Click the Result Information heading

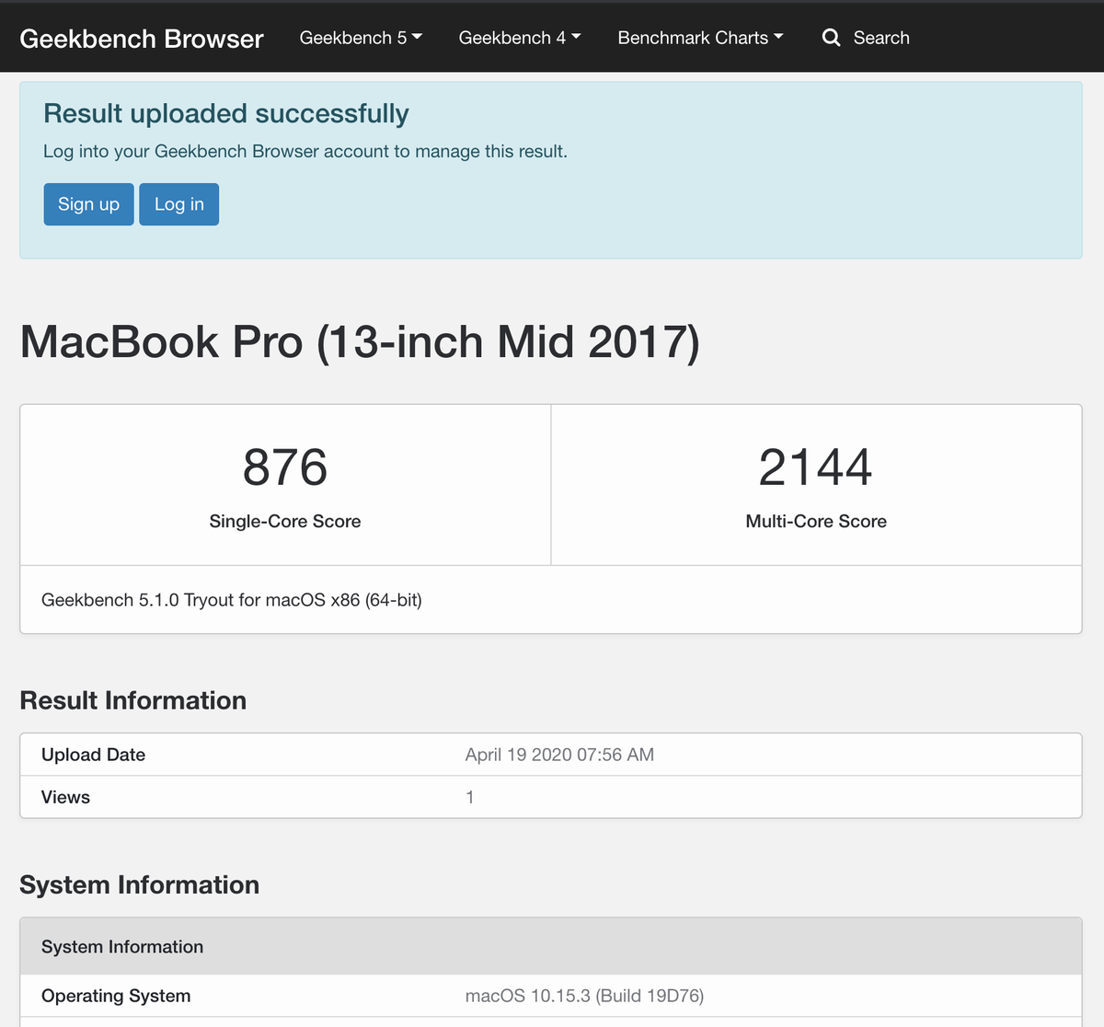(x=133, y=700)
